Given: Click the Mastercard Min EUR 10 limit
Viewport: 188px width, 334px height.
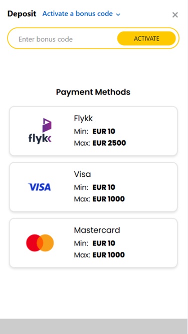Looking at the screenshot, I should (x=95, y=243).
